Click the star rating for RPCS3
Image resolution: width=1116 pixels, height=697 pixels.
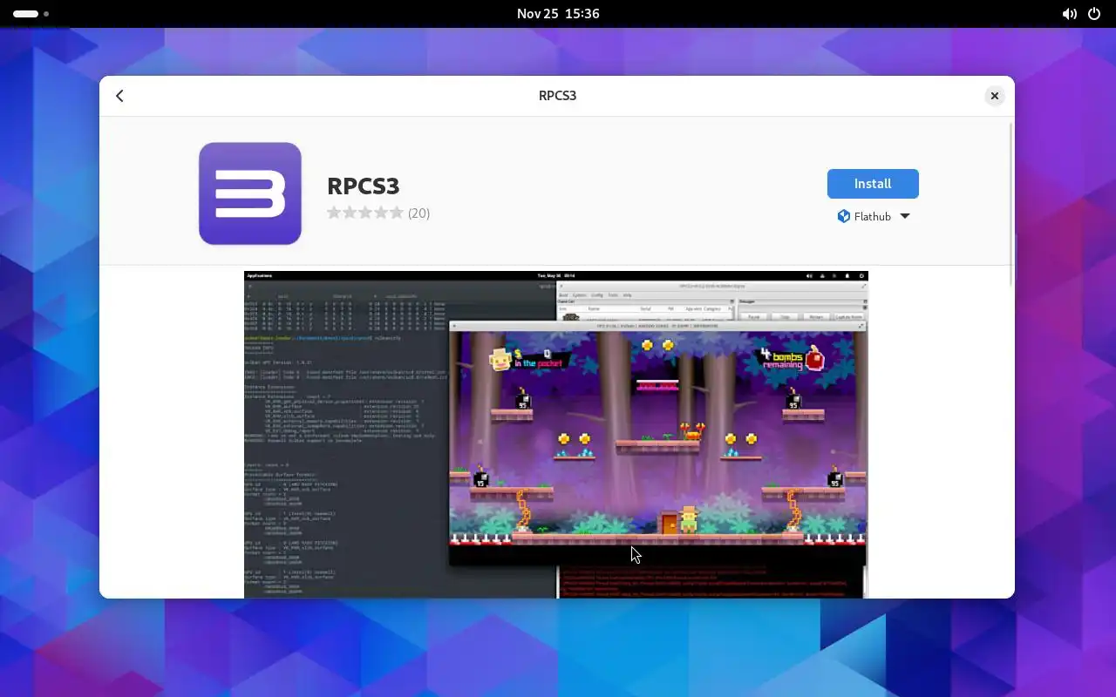(365, 213)
